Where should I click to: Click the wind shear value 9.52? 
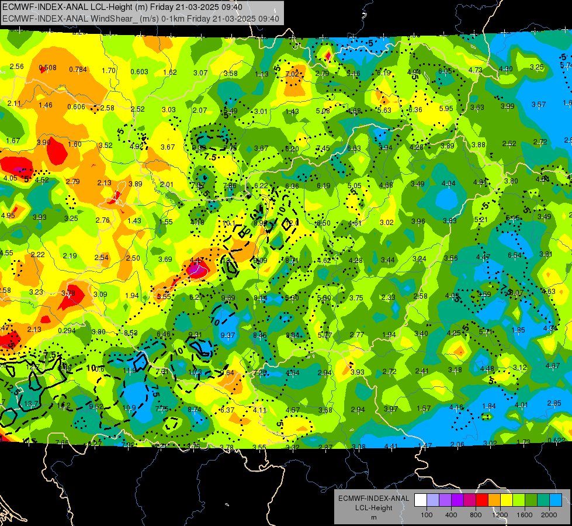click(x=96, y=406)
